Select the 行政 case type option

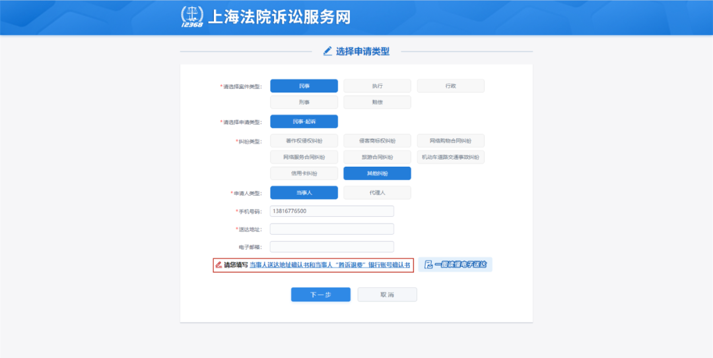pos(451,86)
